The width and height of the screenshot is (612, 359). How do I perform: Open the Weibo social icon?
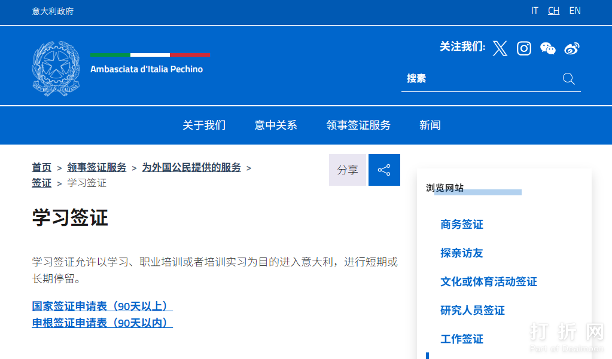coord(572,48)
